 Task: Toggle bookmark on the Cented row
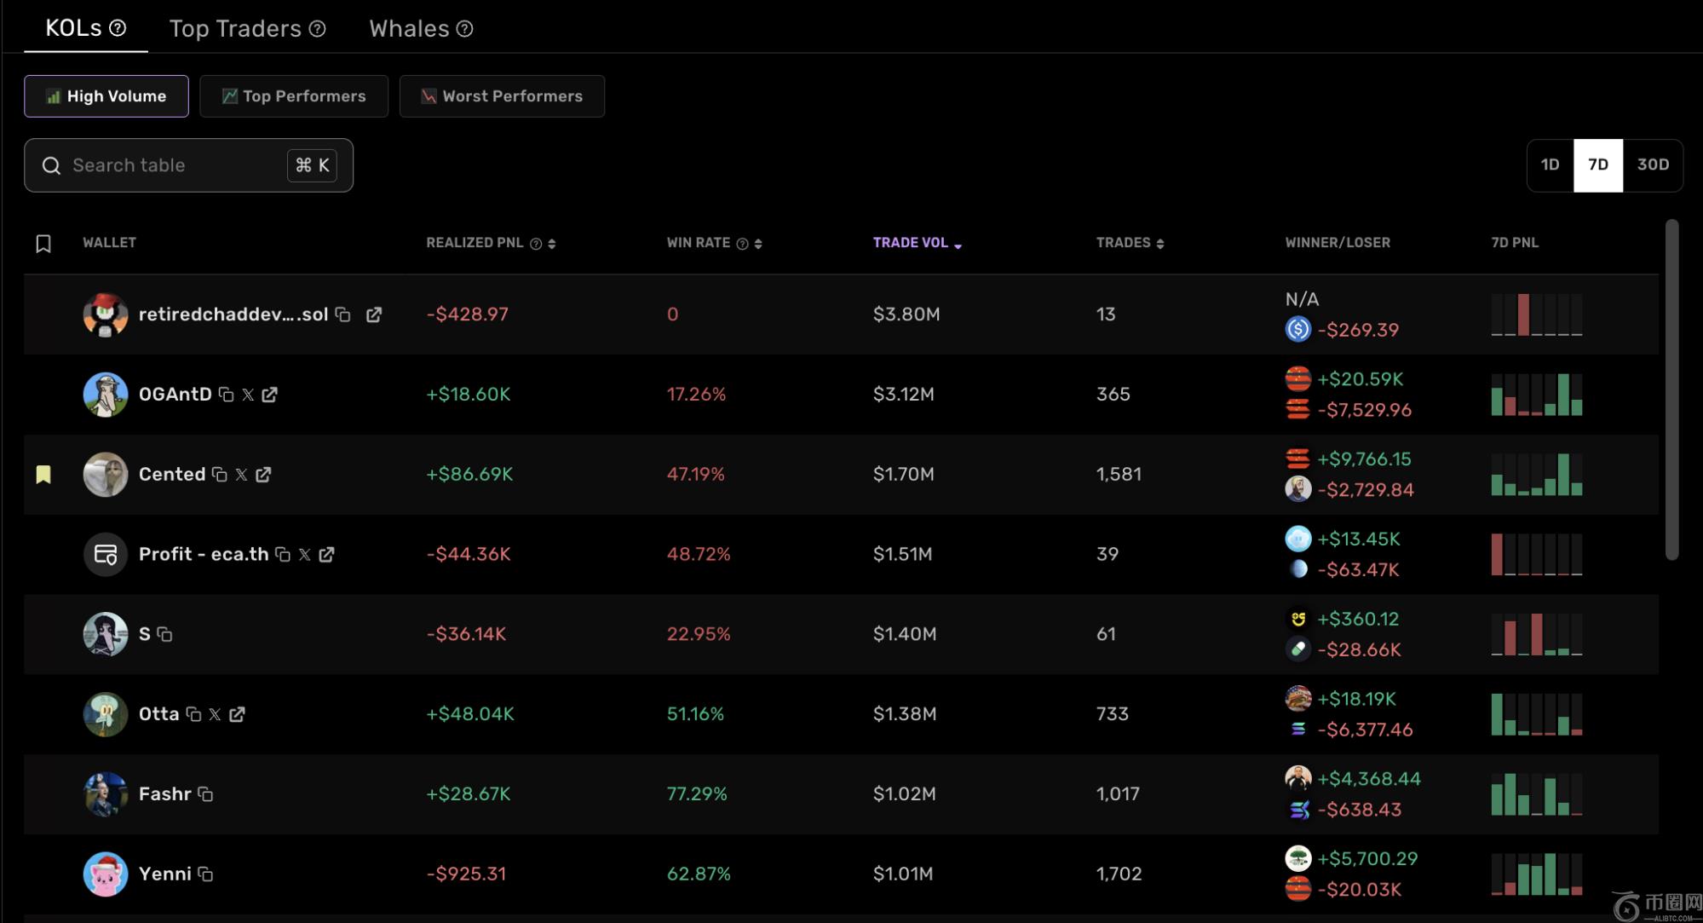point(43,475)
